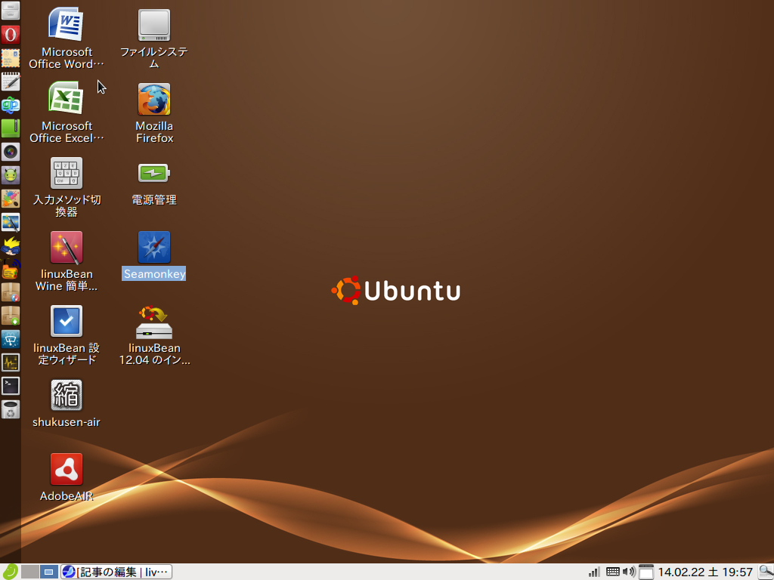Image resolution: width=774 pixels, height=580 pixels.
Task: Open the paint palette dock icon
Action: click(11, 199)
